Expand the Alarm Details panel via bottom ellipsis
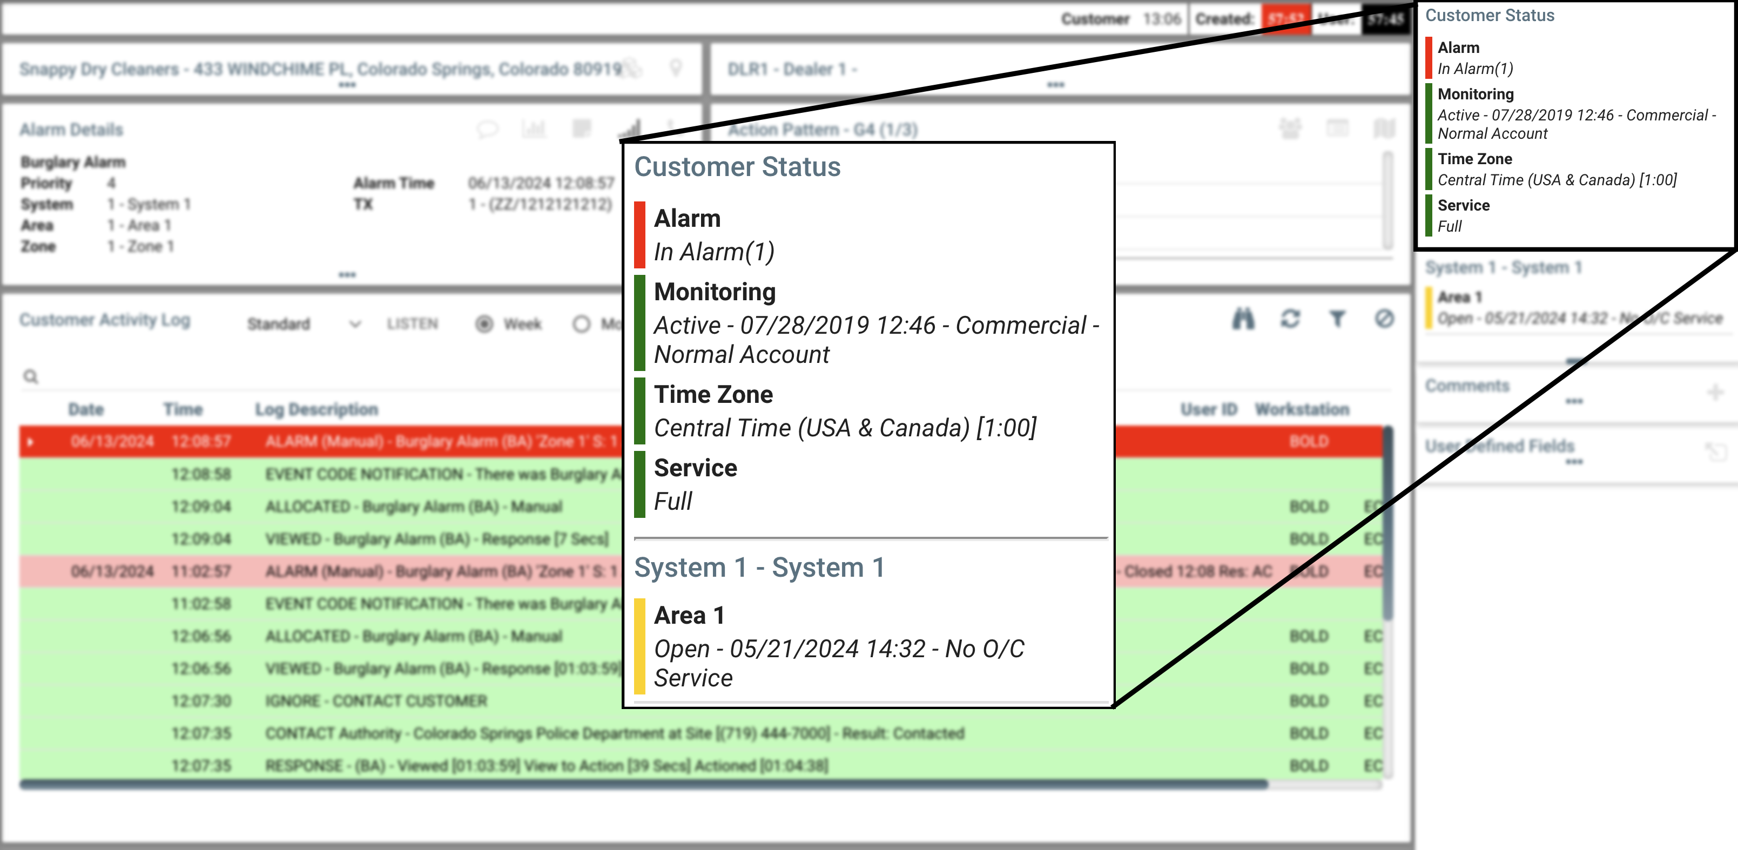 pos(347,274)
